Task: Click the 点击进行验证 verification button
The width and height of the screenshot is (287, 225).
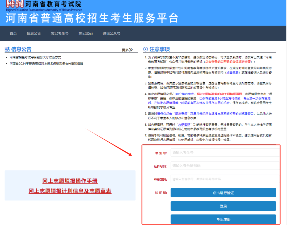Action: pyautogui.click(x=223, y=193)
